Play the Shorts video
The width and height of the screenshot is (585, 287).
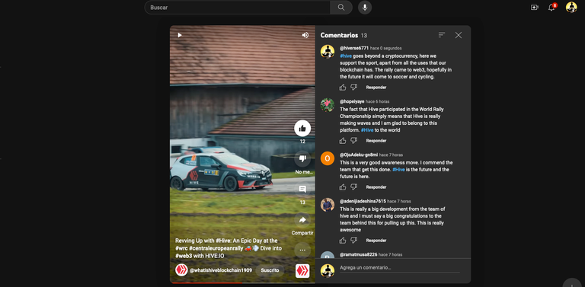pos(180,35)
